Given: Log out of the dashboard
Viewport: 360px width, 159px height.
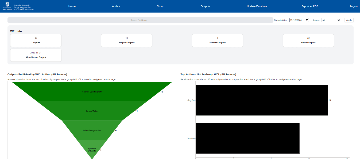Looking at the screenshot, I should click(354, 6).
